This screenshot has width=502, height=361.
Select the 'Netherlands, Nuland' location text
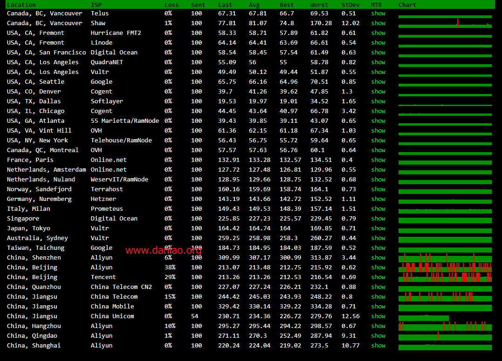pyautogui.click(x=41, y=180)
